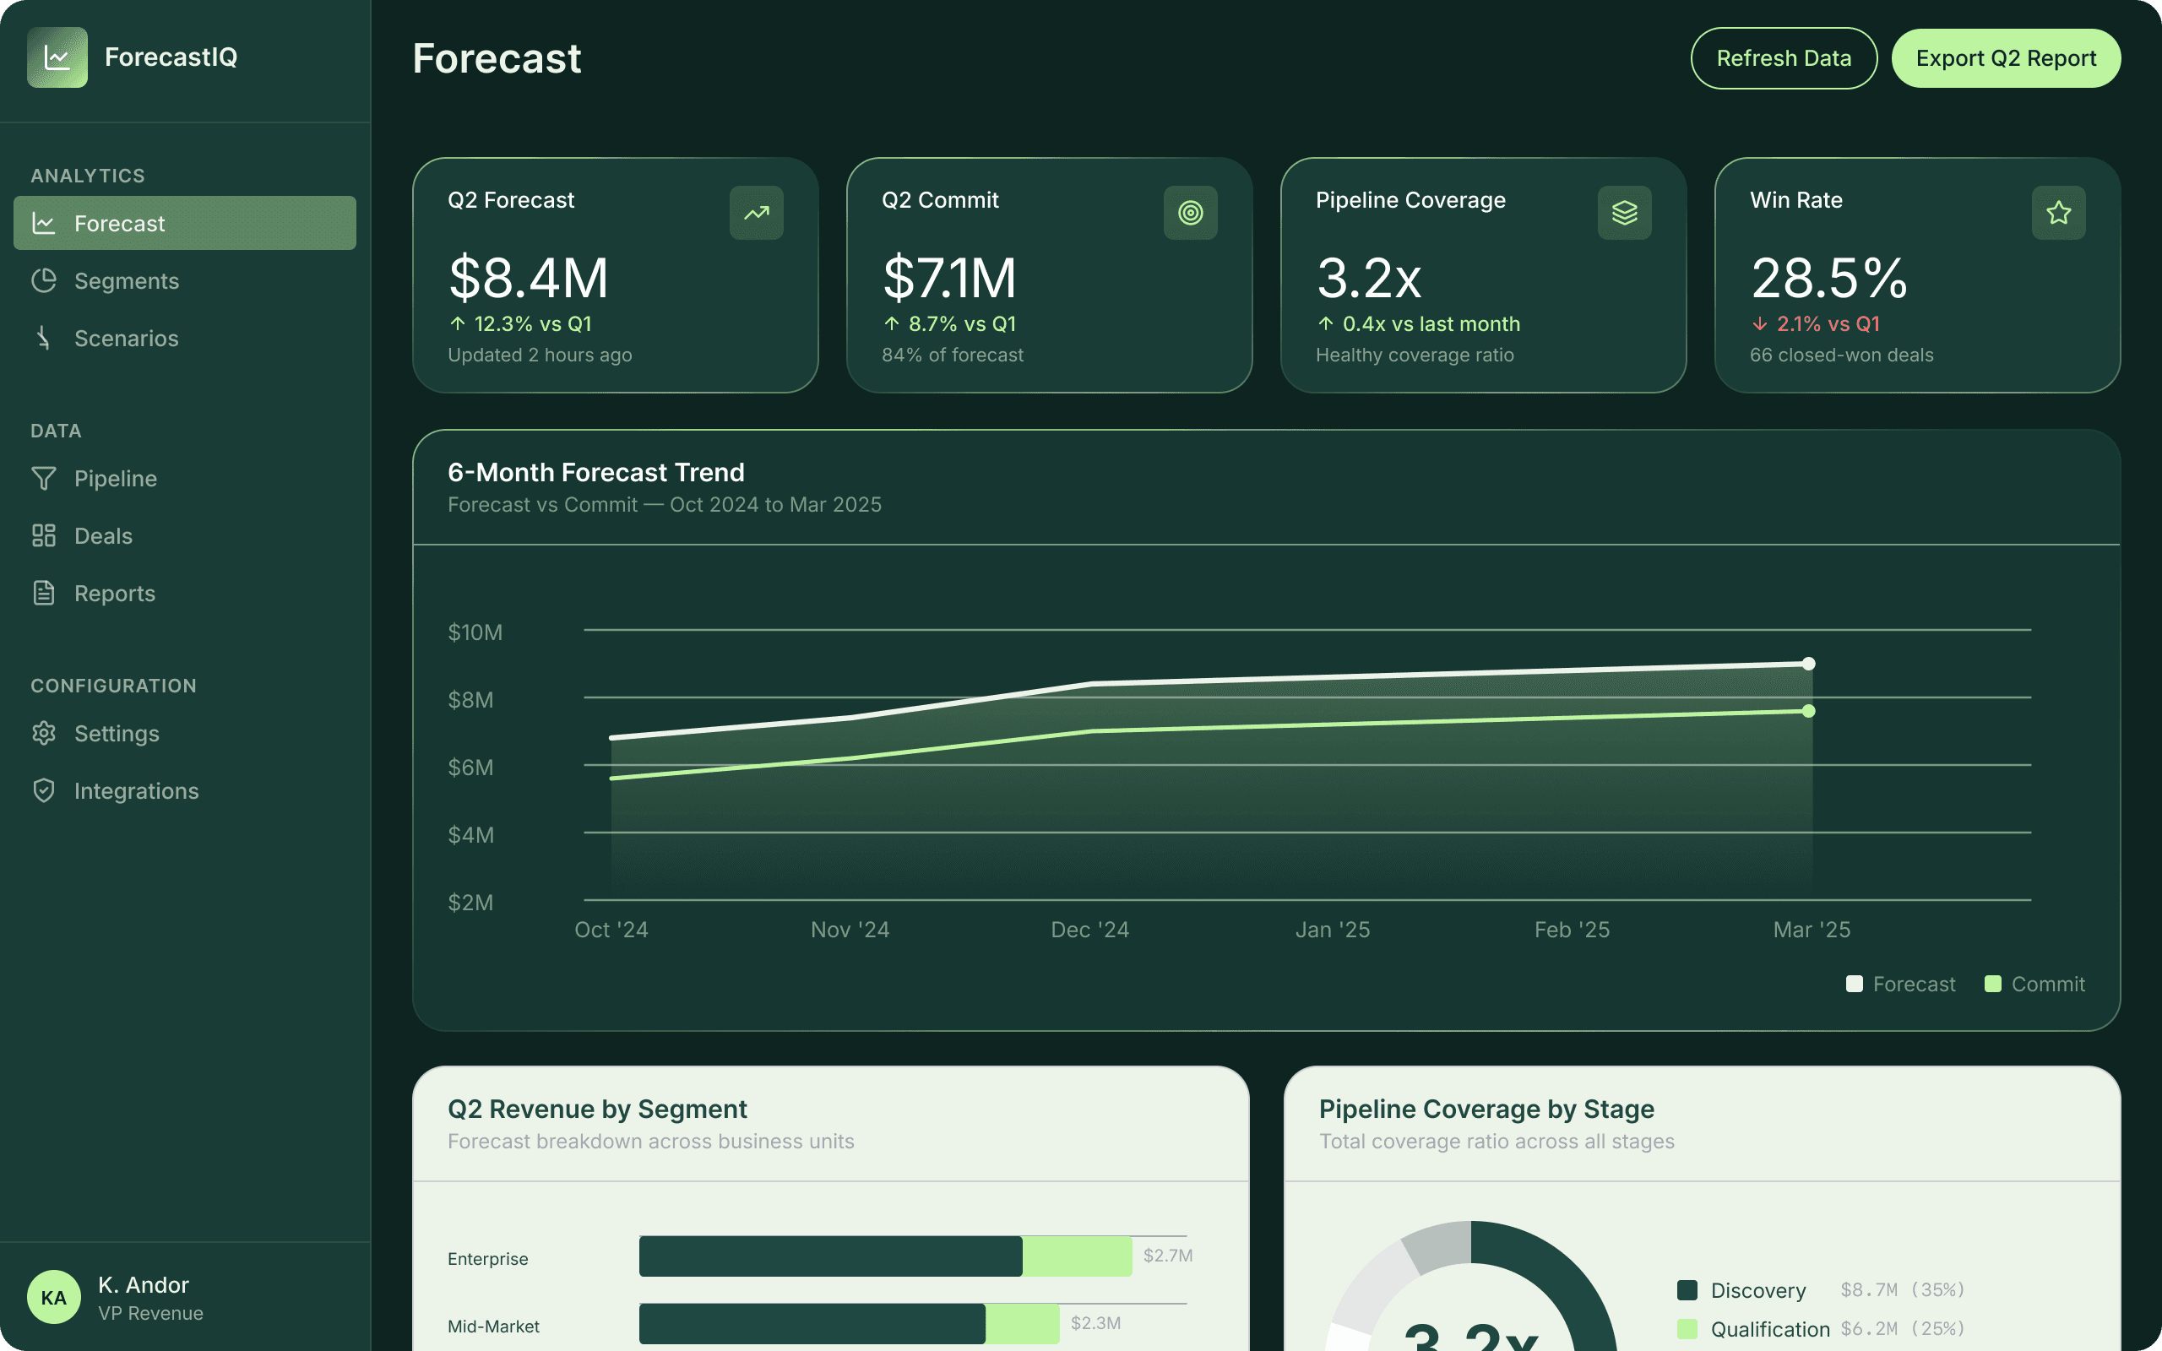
Task: Click the Mid-Market segment label
Action: (x=493, y=1326)
